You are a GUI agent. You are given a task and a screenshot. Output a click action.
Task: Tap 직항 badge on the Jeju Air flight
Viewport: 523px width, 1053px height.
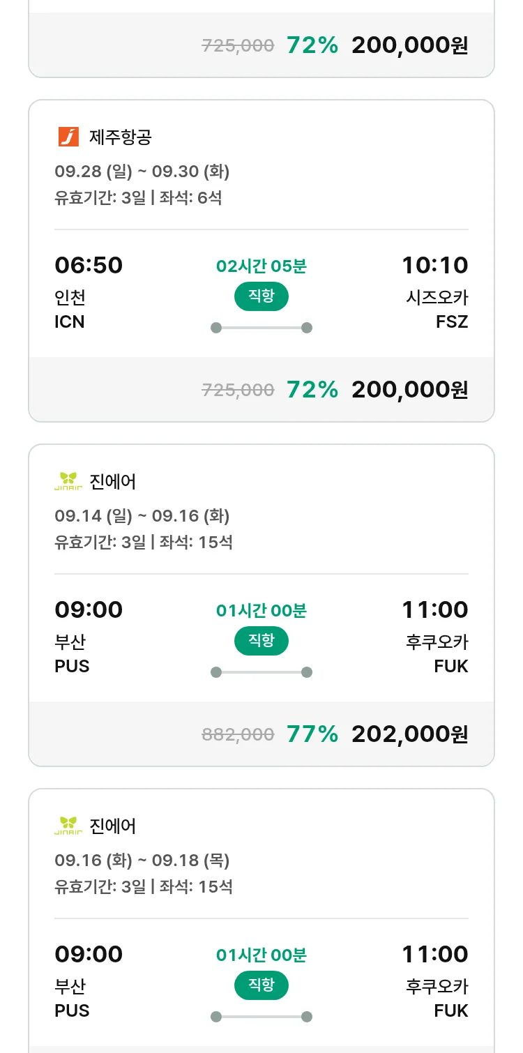coord(261,296)
